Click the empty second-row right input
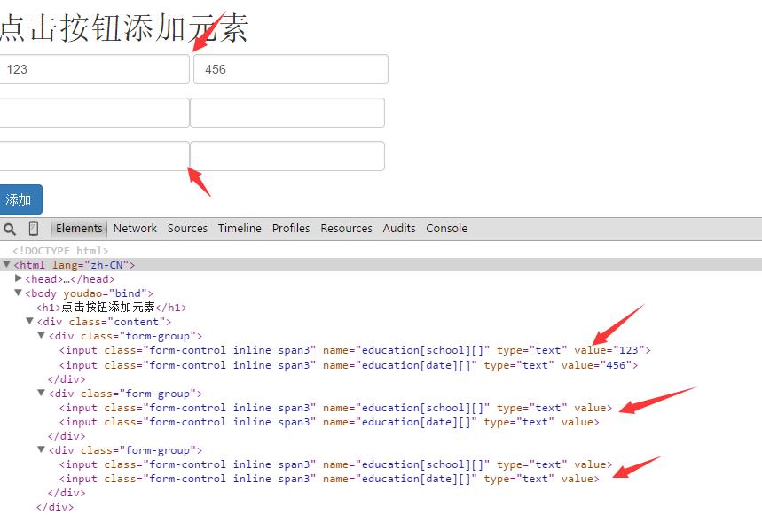 click(287, 113)
